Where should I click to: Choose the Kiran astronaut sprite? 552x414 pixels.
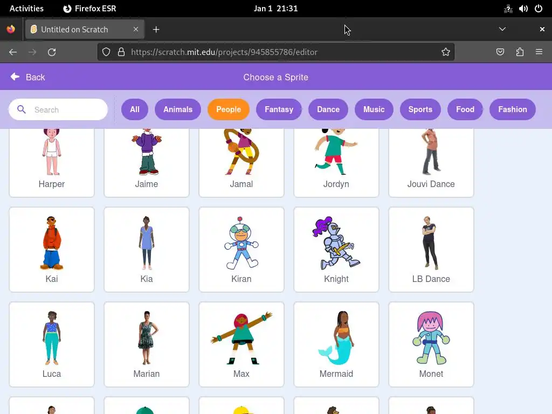point(241,250)
